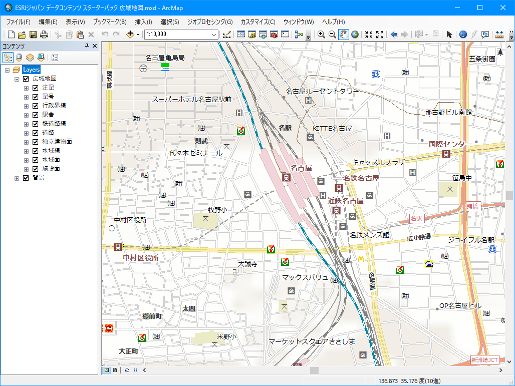Open the Add Data dropdown arrow
Screen dimensions: 515x386
click(138, 35)
